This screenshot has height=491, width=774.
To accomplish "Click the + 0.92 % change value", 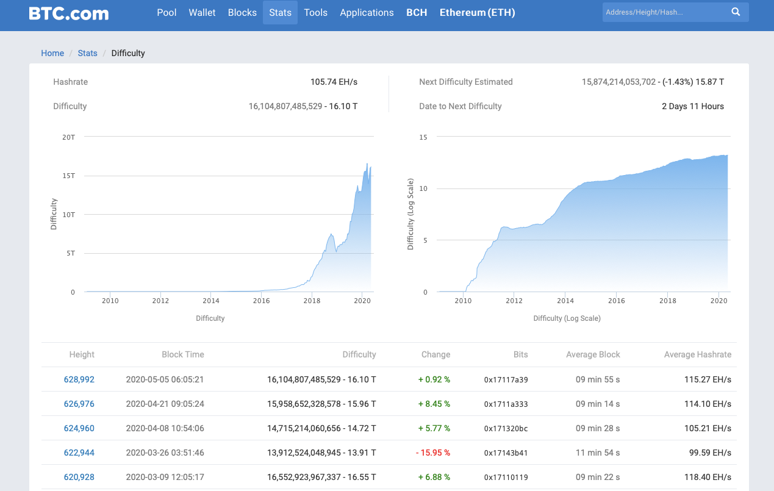I will [x=434, y=379].
